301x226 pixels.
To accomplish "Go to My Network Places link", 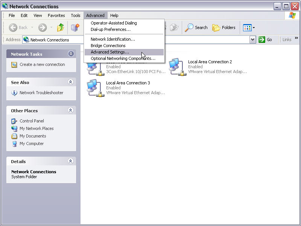I will [36, 128].
